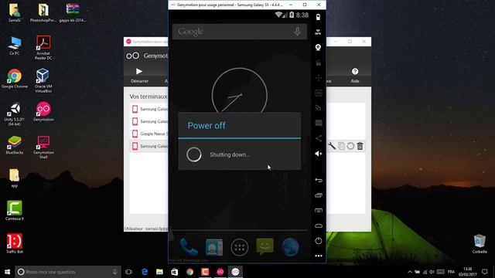Open Oracle VM VirtualBox desktop shortcut
Image resolution: width=495 pixels, height=278 pixels.
point(43,80)
